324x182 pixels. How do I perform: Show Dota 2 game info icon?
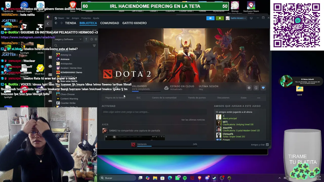click(256, 88)
